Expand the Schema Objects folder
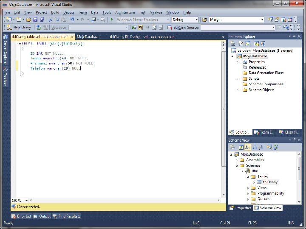This screenshot has height=229, width=306. [238, 90]
